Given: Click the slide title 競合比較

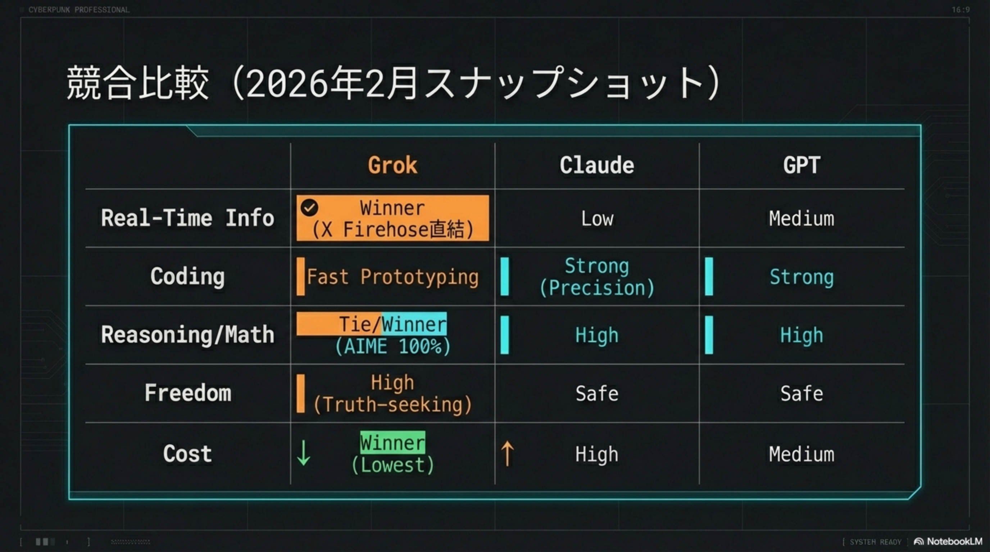Looking at the screenshot, I should 137,83.
